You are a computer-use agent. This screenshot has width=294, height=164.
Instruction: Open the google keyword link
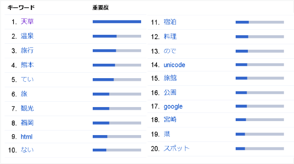point(173,107)
